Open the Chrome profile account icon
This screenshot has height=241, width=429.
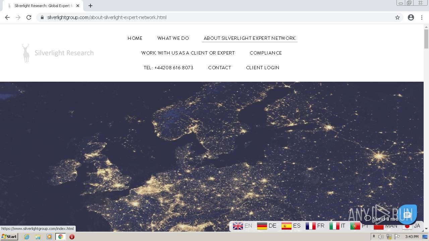[x=411, y=17]
